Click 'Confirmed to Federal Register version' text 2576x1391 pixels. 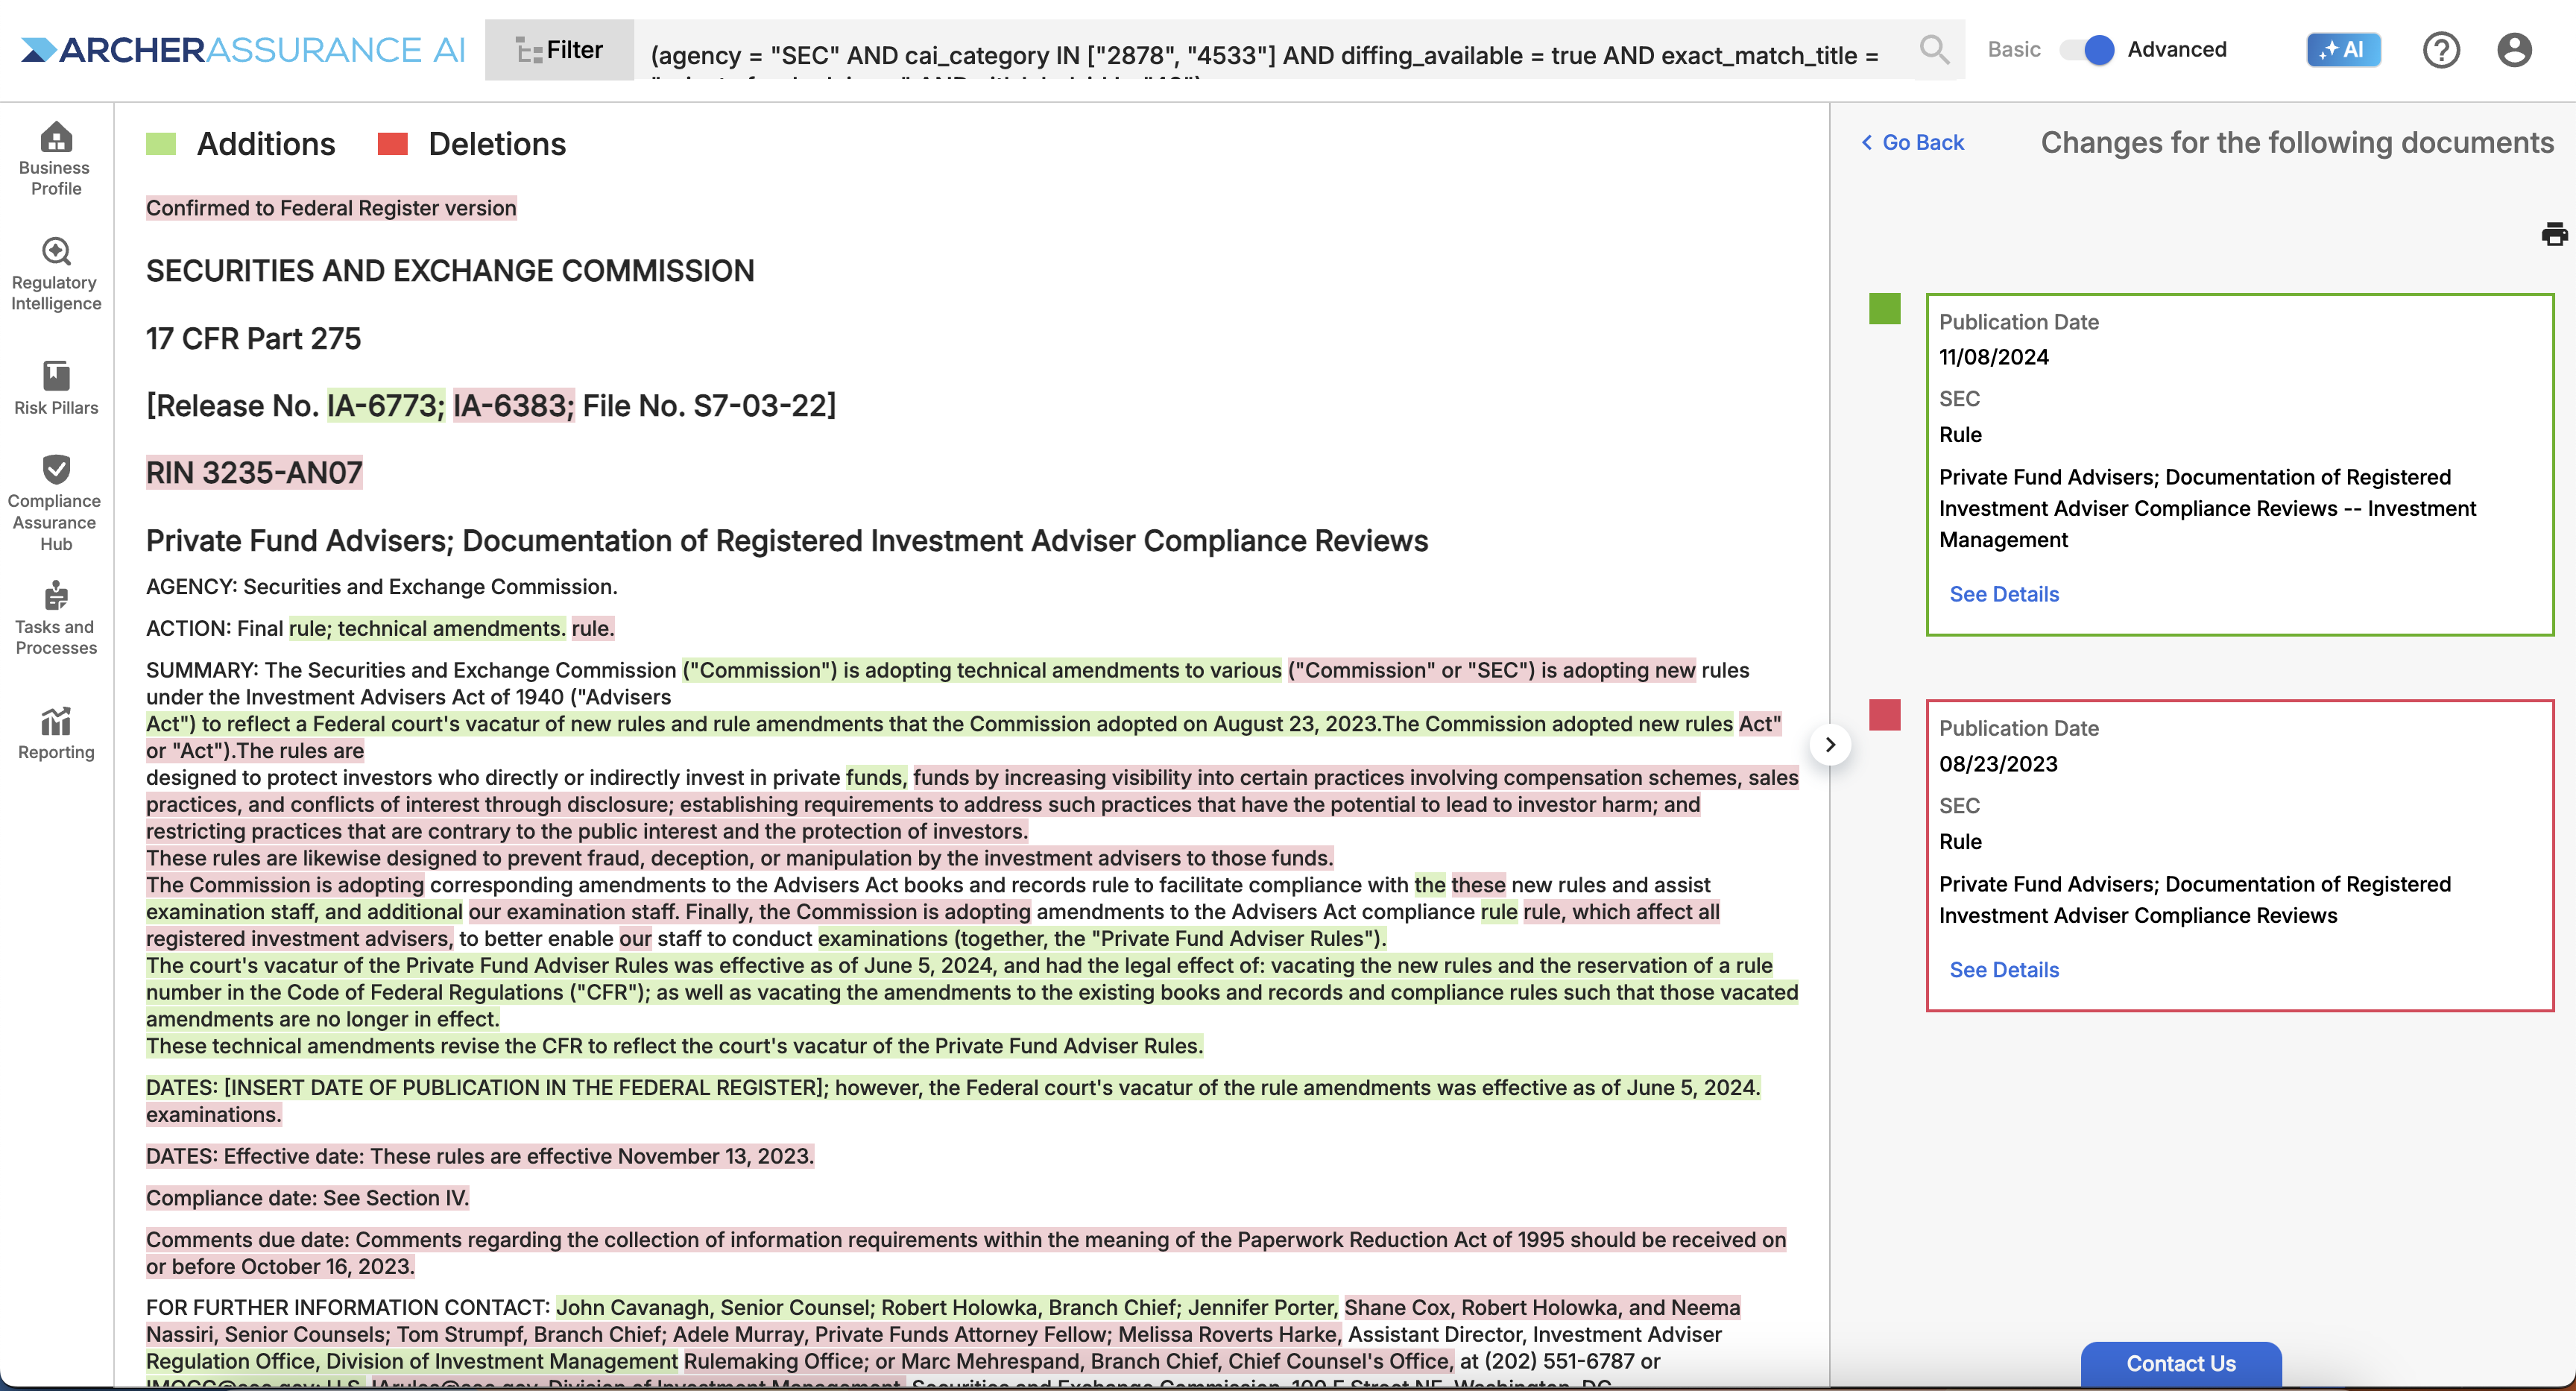click(331, 208)
